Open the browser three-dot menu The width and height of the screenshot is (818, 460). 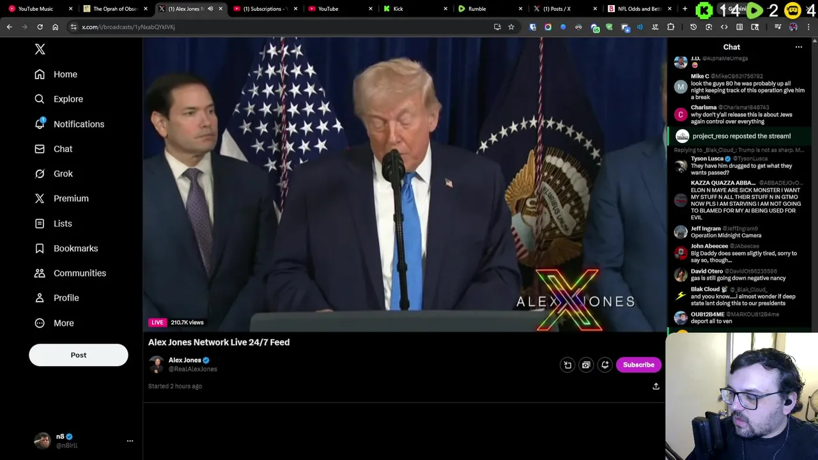[808, 27]
